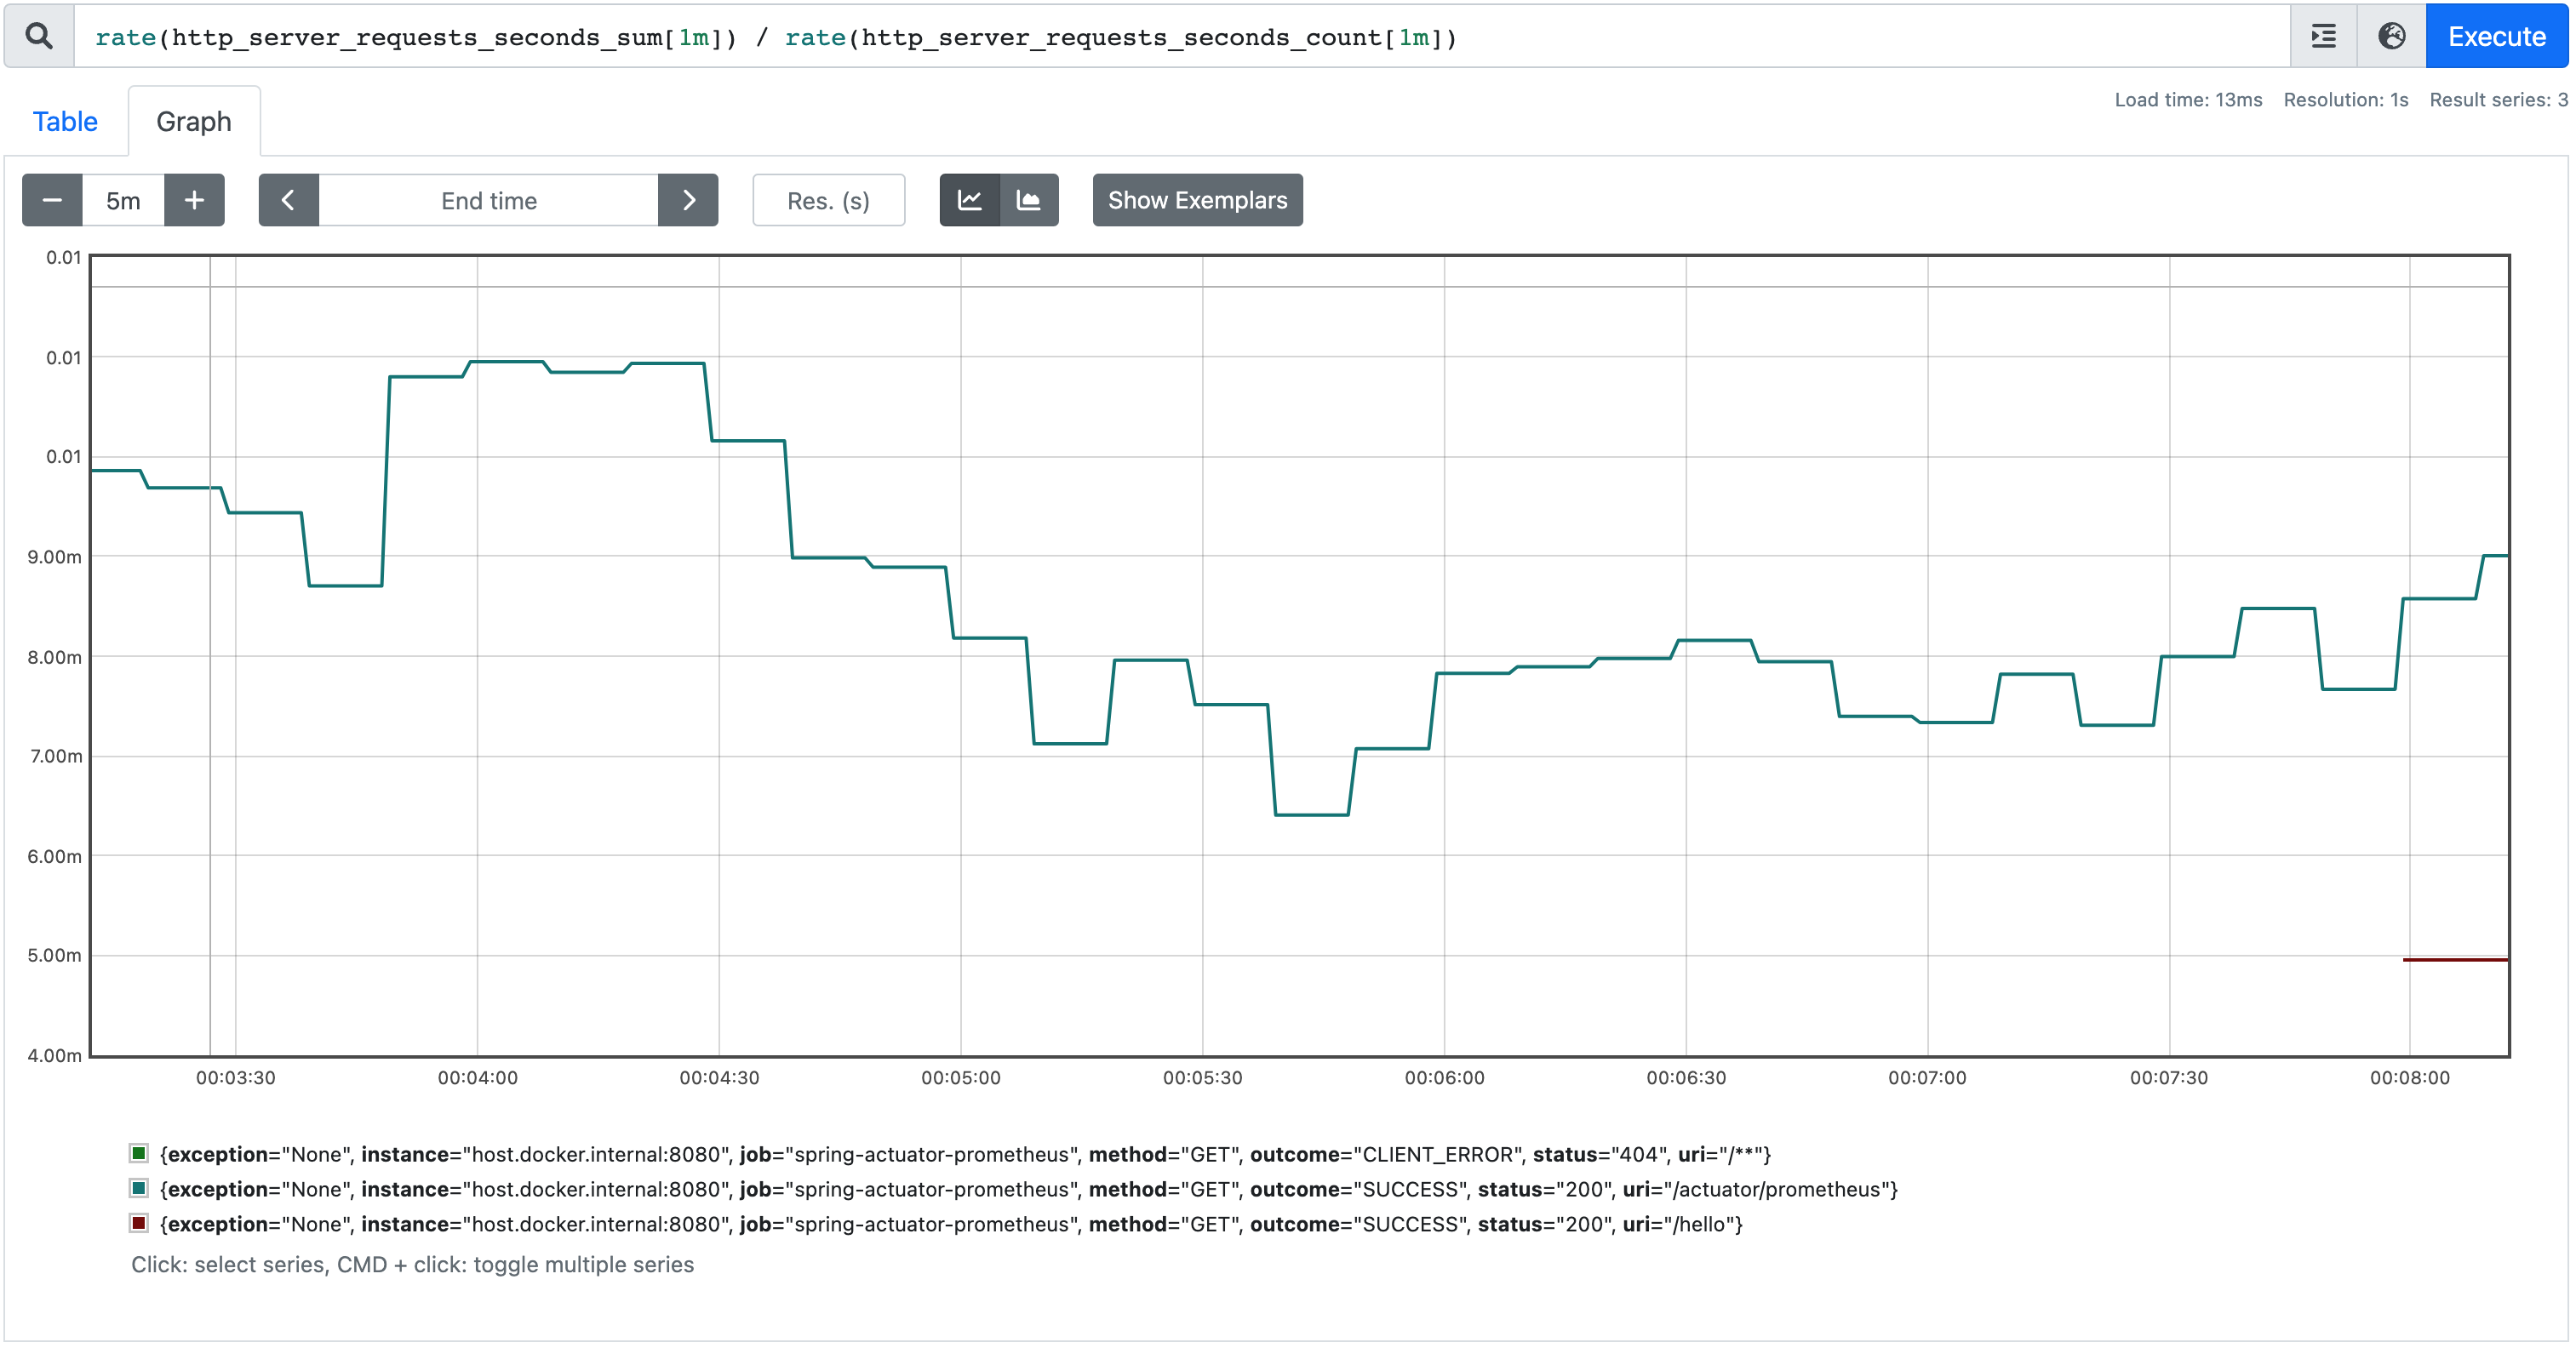Click the format expression icon
Viewport: 2576px width, 1348px height.
click(2323, 36)
